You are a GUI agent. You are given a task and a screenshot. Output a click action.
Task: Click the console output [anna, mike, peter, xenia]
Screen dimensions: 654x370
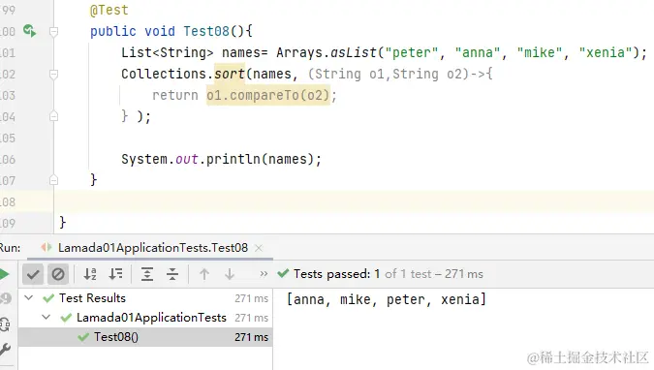coord(387,299)
